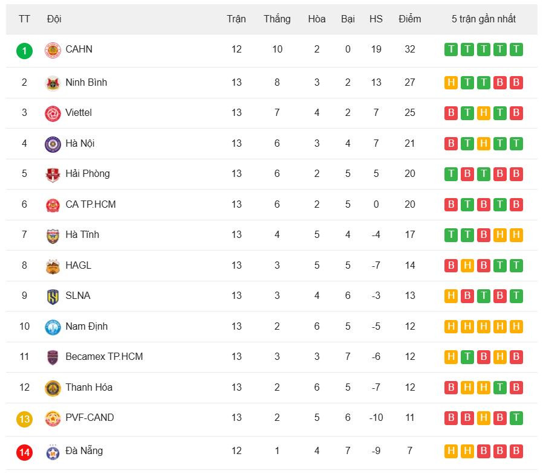Open the Becamex TP.HCM team link

point(104,356)
